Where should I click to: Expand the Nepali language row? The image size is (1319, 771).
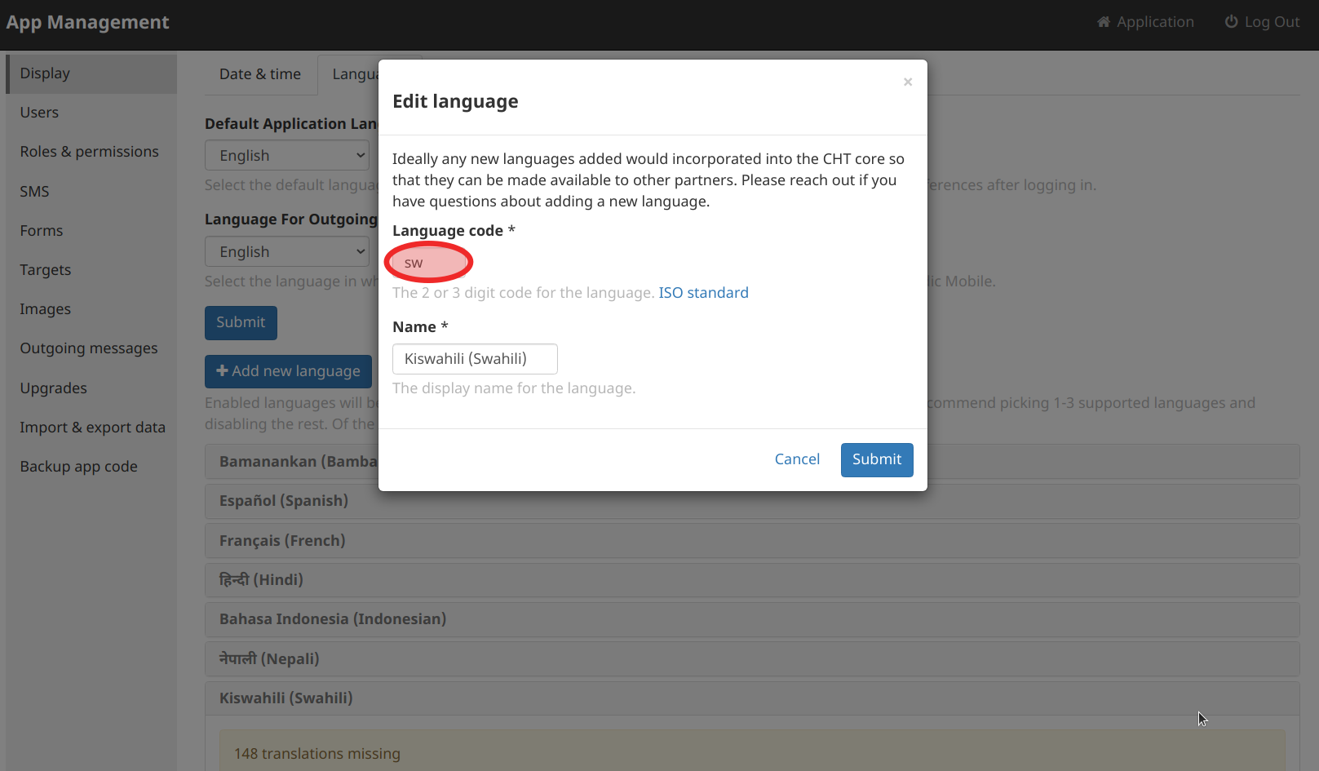click(751, 659)
